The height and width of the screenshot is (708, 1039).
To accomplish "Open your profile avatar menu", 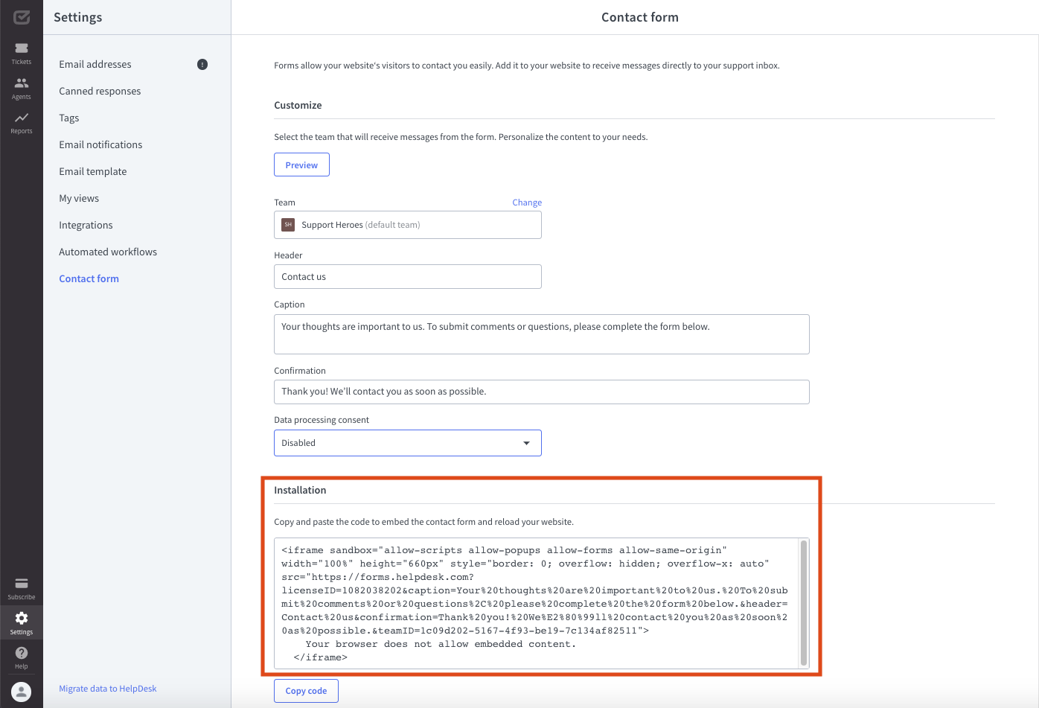I will 21,691.
